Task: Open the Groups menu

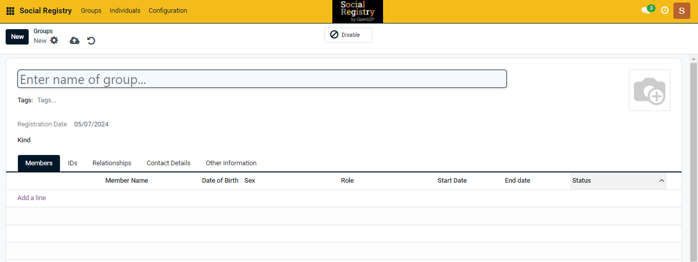Action: pos(91,11)
